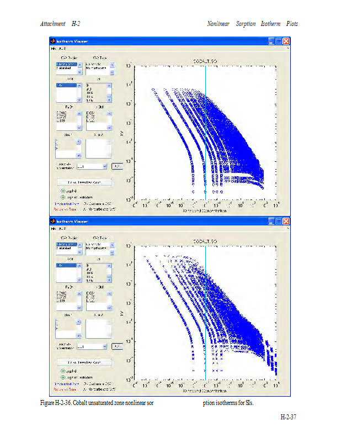Image resolution: width=341 pixels, height=442 pixels.
Task: Select Saturated in the top window's GW Region list
Action: (x=64, y=69)
